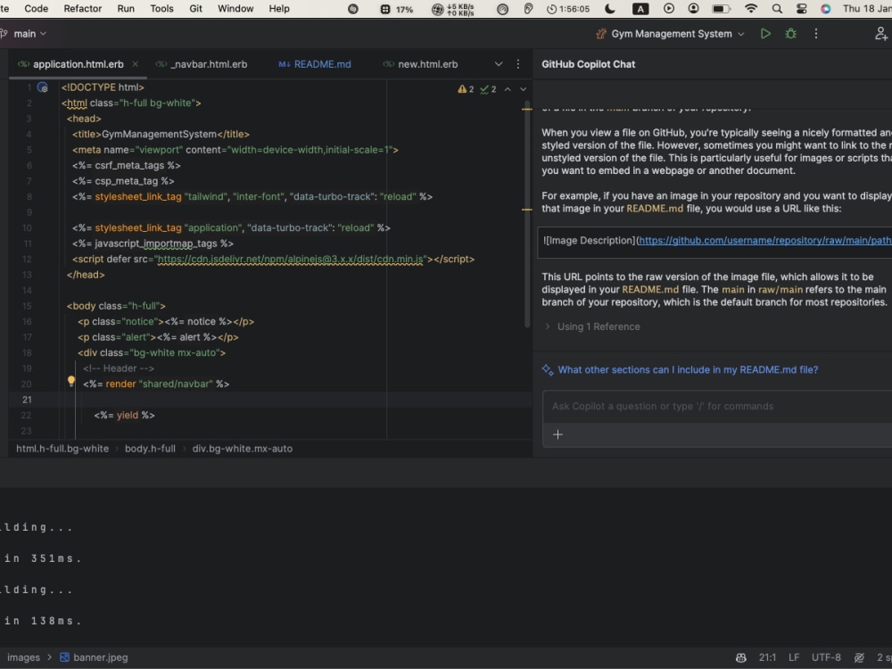Toggle the moon Focus mode icon
The width and height of the screenshot is (892, 669).
pyautogui.click(x=609, y=9)
